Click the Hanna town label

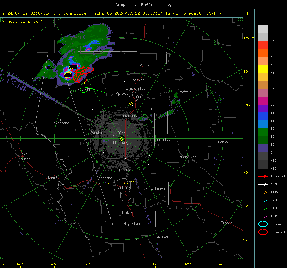pyautogui.click(x=223, y=142)
